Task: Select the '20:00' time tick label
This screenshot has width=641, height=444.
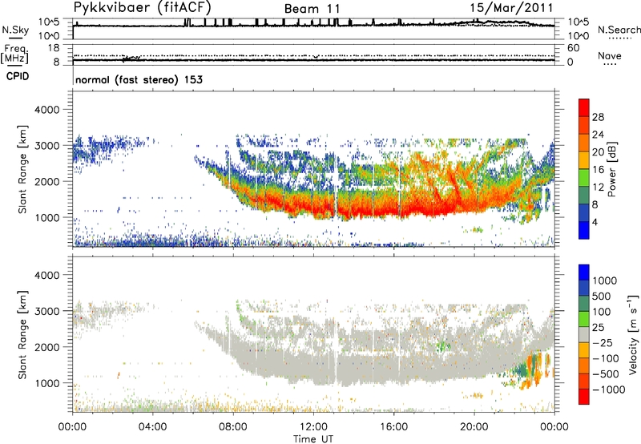Action: [474, 427]
